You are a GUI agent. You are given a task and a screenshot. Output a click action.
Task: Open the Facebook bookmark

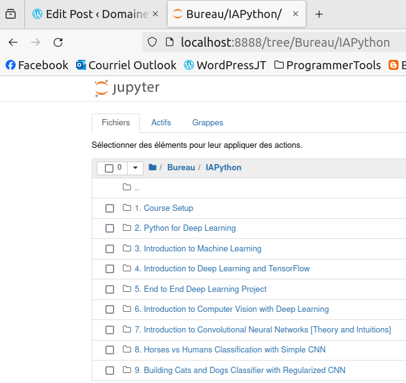pos(37,65)
